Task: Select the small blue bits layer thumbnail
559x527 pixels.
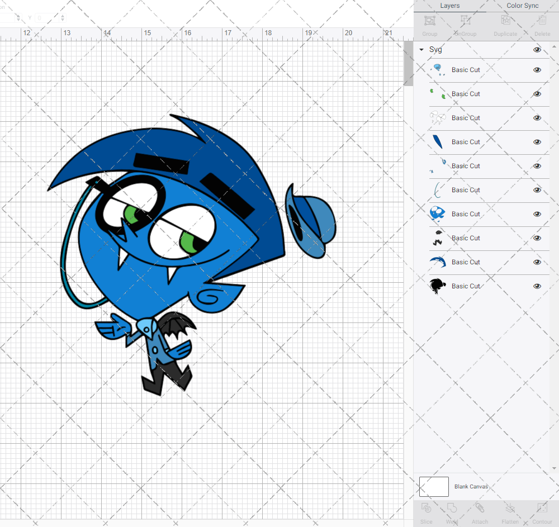Action: tap(438, 166)
